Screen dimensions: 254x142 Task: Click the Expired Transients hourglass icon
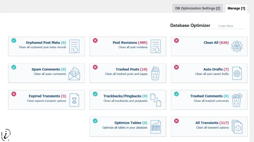74,100
